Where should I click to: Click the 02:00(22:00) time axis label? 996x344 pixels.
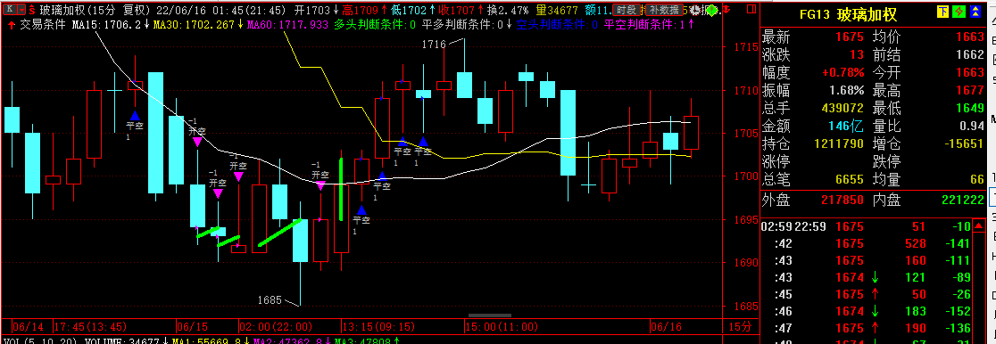[x=276, y=327]
